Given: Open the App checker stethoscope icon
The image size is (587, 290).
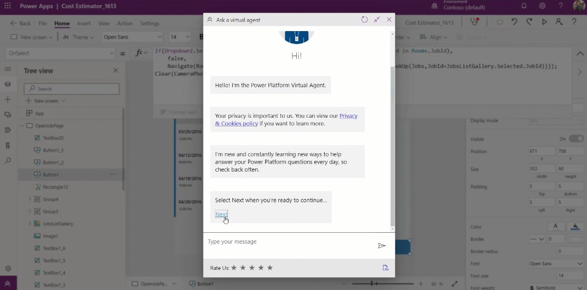Looking at the screenshot, I should pos(475,22).
